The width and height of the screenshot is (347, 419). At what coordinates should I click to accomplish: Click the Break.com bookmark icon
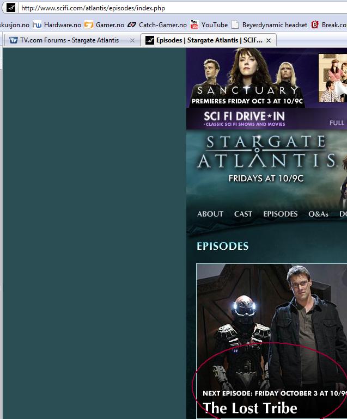tap(315, 25)
